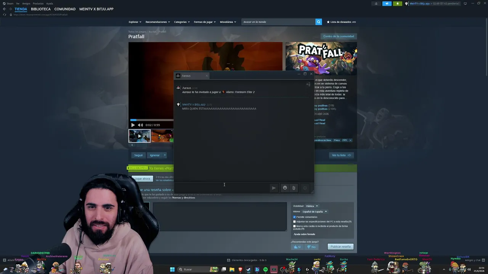Open Task View in the taskbar
The height and width of the screenshot is (274, 488).
coord(224,269)
